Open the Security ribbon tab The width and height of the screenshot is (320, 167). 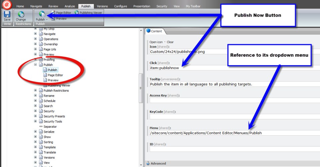point(162,6)
